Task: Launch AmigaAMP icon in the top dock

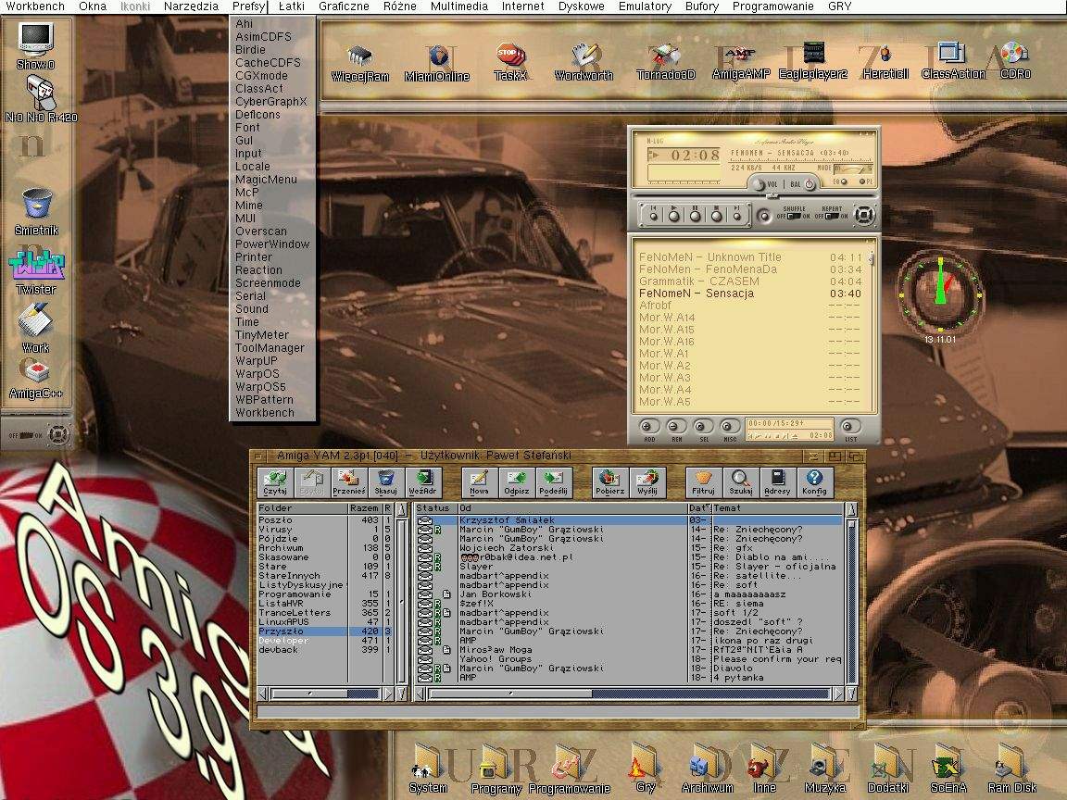Action: [x=741, y=63]
